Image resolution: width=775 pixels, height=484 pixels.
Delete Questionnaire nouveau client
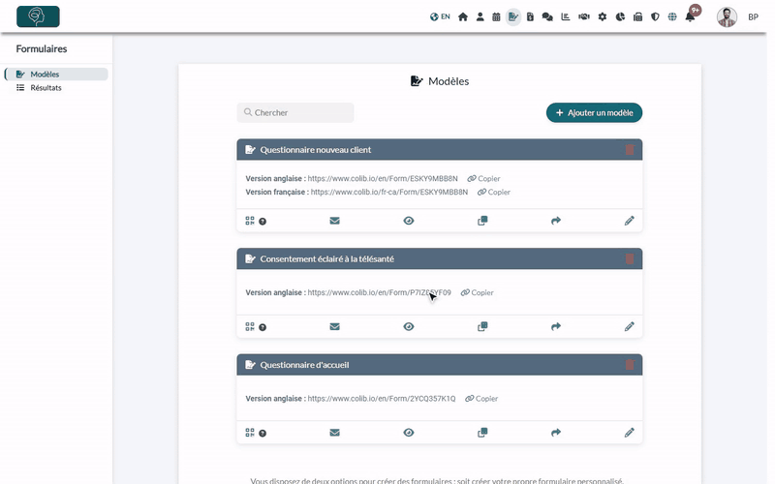pos(630,150)
